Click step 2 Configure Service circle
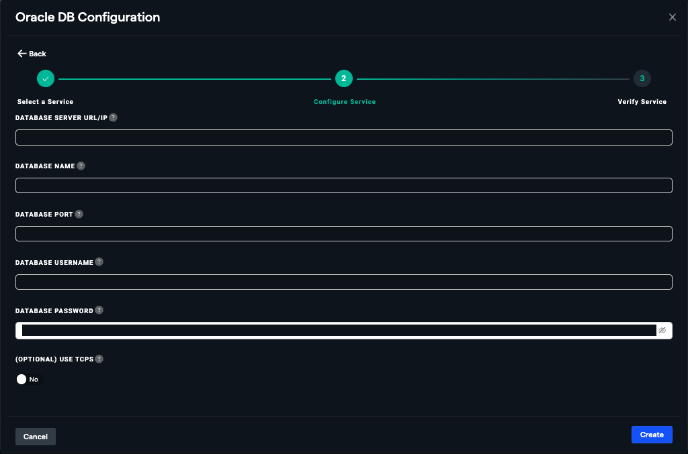Screen dimensions: 688x454 [343, 78]
